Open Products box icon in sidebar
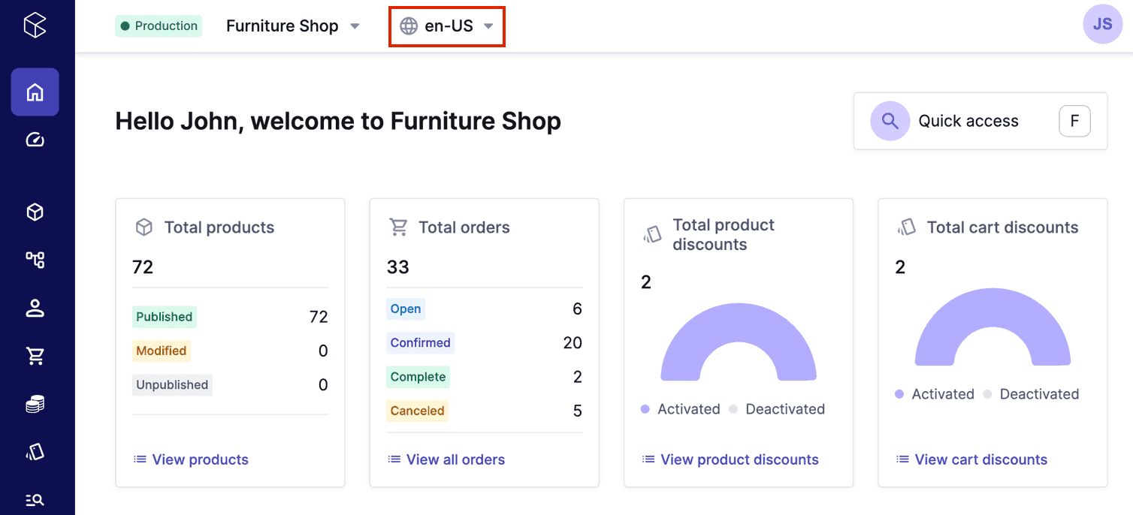 [35, 212]
